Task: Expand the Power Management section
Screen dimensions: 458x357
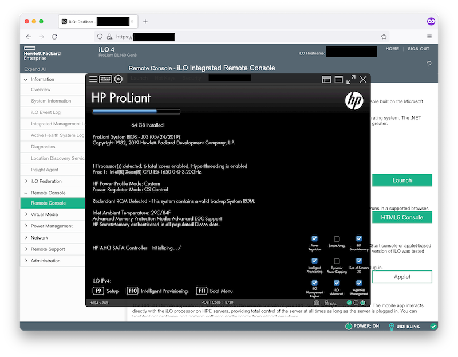Action: [26, 226]
